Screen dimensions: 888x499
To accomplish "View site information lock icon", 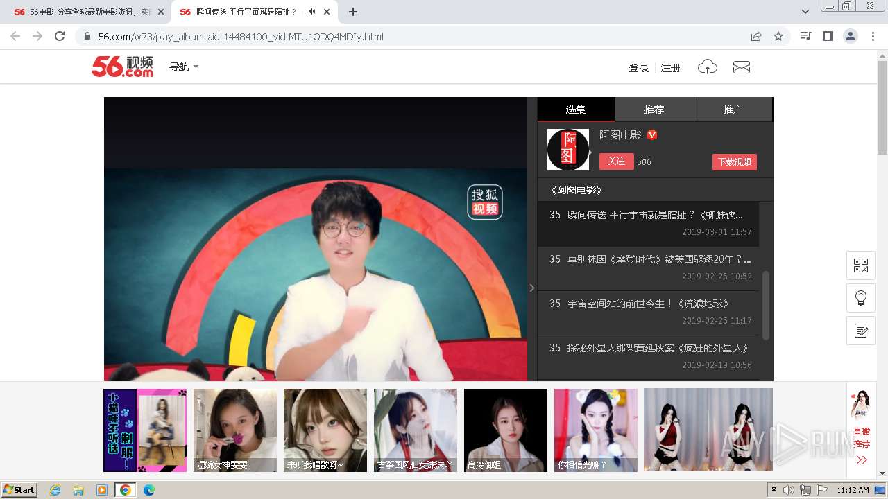I will pos(87,36).
